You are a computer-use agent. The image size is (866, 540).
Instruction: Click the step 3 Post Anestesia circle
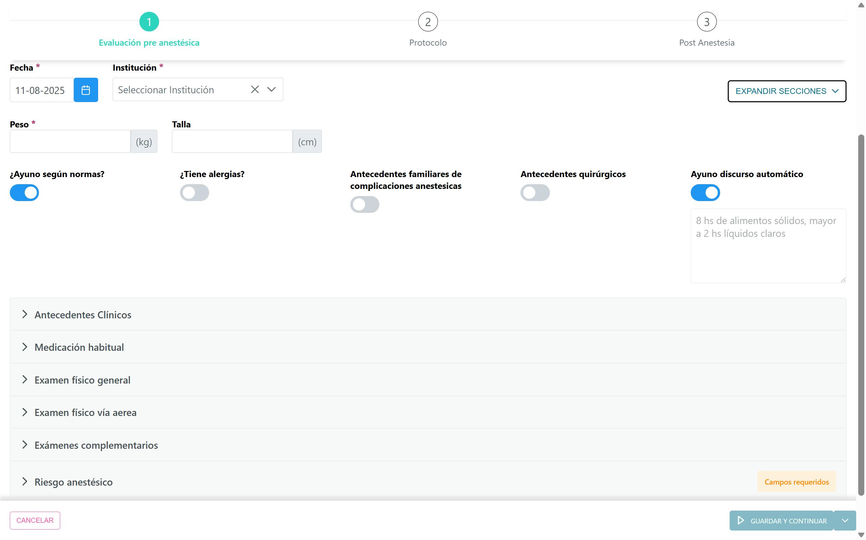coord(706,22)
